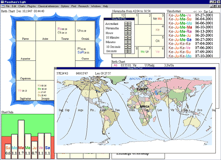Select the Scorpio house in birth chart
The width and height of the screenshot is (221, 160).
[46, 90]
